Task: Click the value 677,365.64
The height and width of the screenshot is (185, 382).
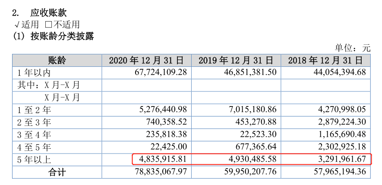Action: [x=256, y=147]
